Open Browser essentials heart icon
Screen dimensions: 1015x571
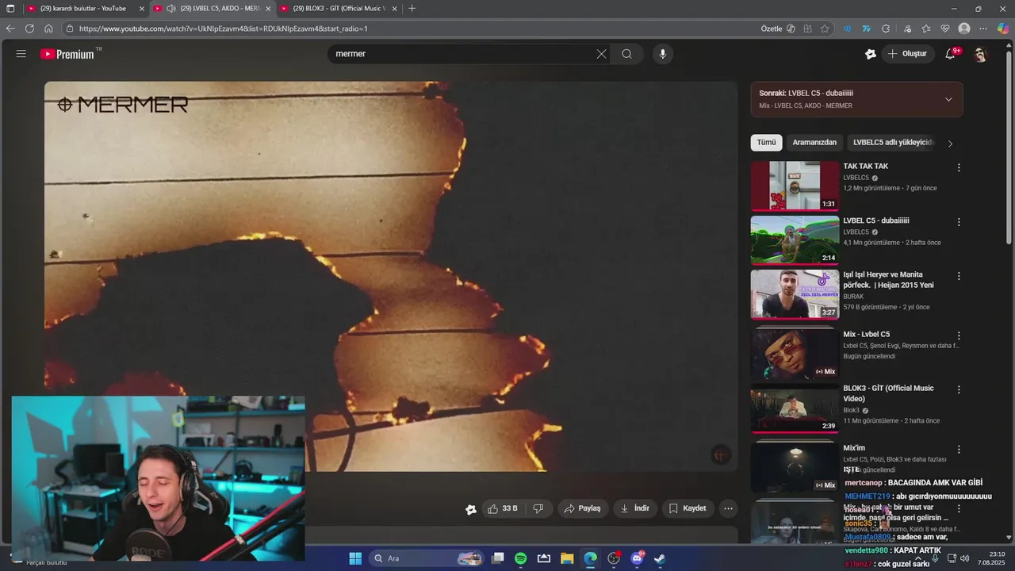(x=945, y=29)
